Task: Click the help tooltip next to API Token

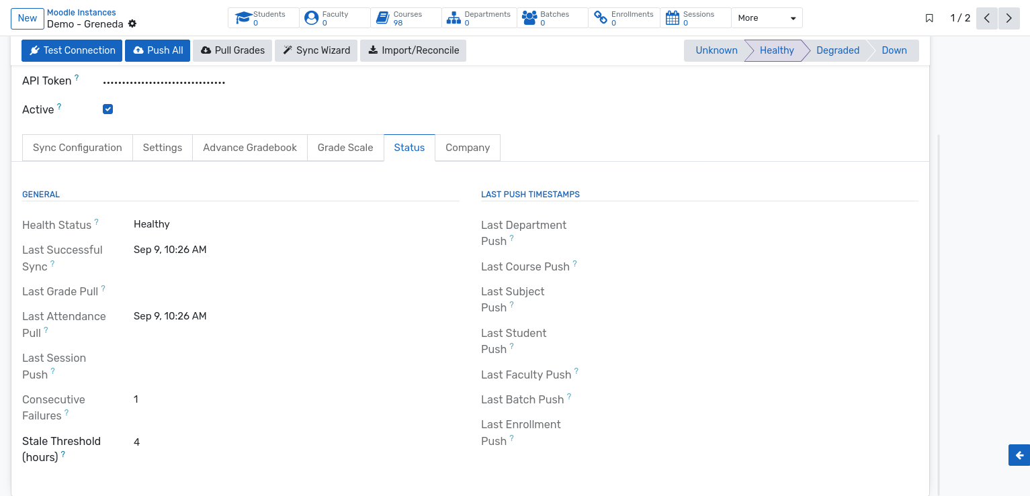Action: coord(77,78)
